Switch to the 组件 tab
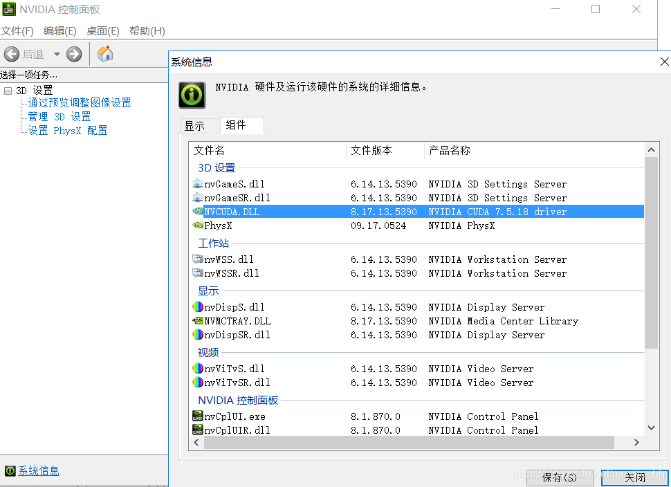This screenshot has width=671, height=487. click(242, 125)
